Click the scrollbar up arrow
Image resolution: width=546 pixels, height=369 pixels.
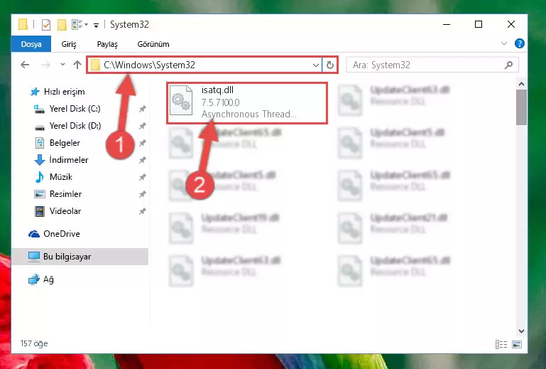pos(521,84)
